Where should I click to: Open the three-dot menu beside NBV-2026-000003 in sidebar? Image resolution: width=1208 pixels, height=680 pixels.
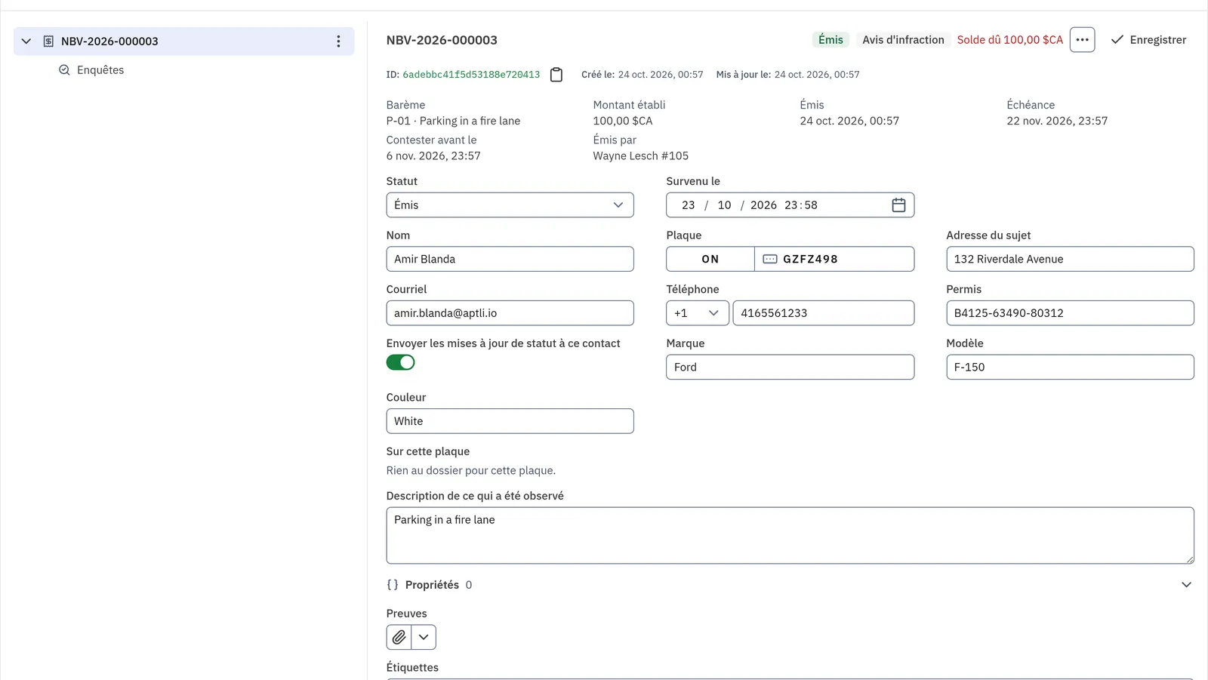338,42
